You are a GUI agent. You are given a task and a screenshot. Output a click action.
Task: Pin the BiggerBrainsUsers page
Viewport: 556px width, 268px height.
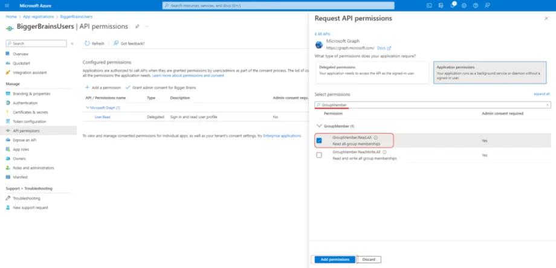[x=137, y=27]
